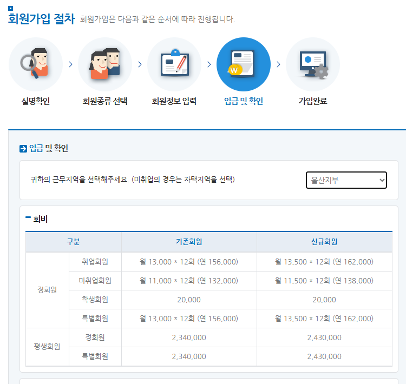Click the chevron arrow after 실명확인 step

[x=70, y=64]
